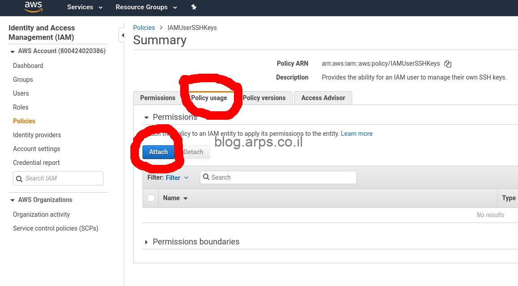
Task: Click the pin shortcut icon in top bar
Action: click(194, 7)
